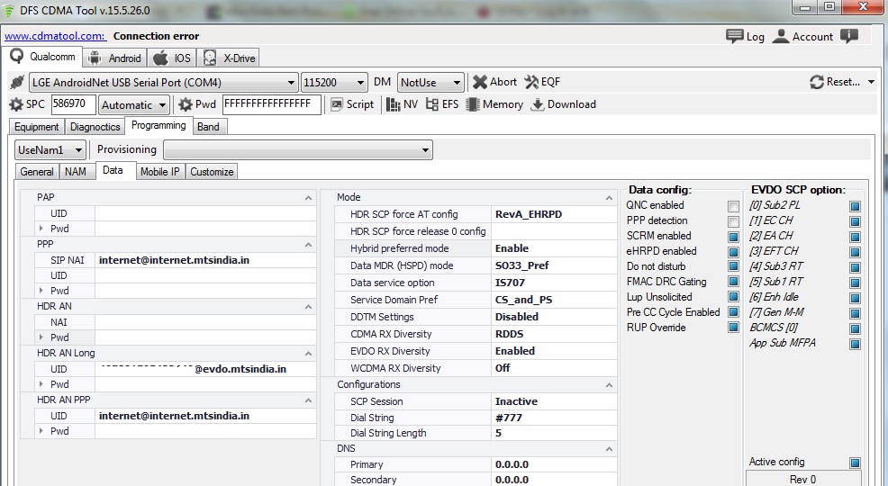The height and width of the screenshot is (486, 888).
Task: Open the UseNam1 dropdown
Action: (x=50, y=150)
